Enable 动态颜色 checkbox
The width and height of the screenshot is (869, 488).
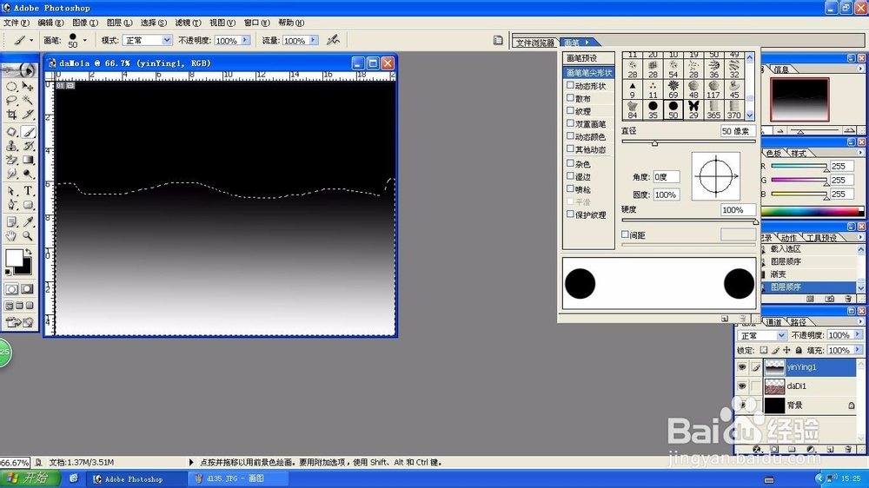pyautogui.click(x=570, y=136)
